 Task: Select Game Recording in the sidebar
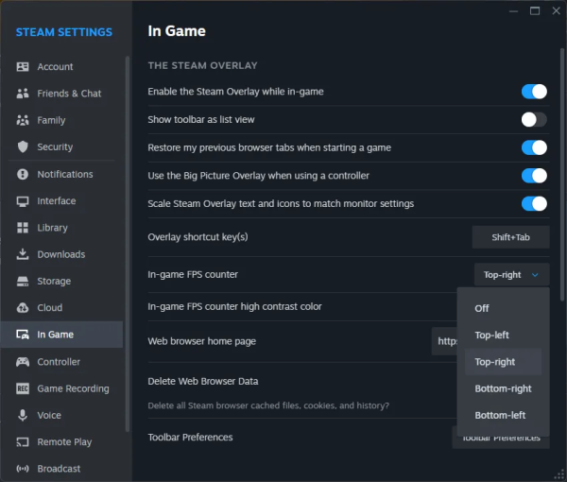click(x=61, y=388)
